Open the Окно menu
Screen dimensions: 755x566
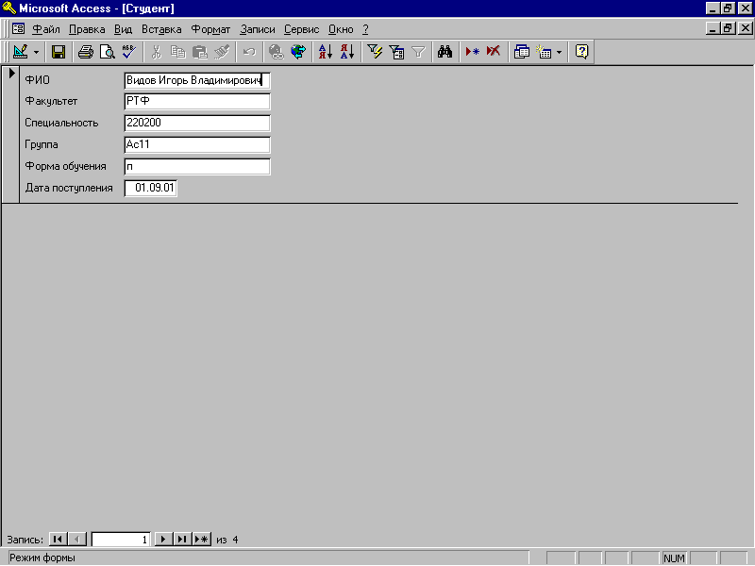click(x=341, y=29)
